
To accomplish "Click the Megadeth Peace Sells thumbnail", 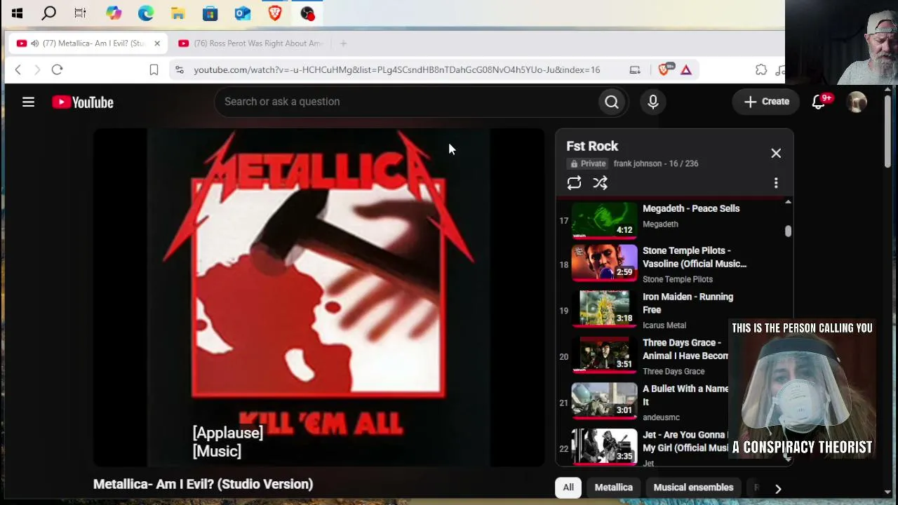I will (605, 220).
